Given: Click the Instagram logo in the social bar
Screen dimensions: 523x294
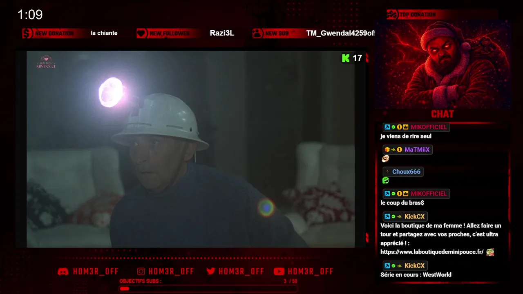Looking at the screenshot, I should coord(141,272).
